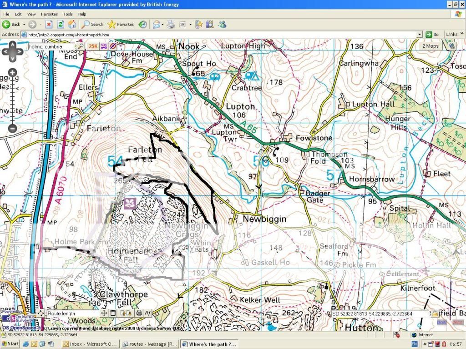
Task: Toggle the crossed-circle map tool icon
Action: [113, 46]
